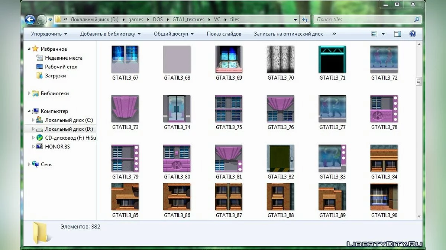The height and width of the screenshot is (250, 446).
Task: Open the Загрузки folder in sidebar
Action: pos(55,76)
